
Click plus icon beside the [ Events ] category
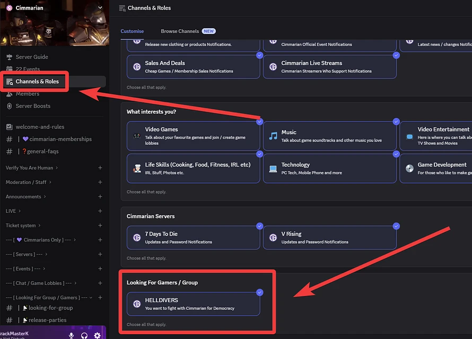point(100,269)
